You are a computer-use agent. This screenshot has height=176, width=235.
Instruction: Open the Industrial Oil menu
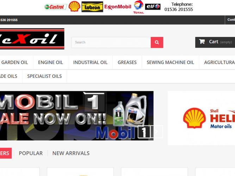click(90, 62)
